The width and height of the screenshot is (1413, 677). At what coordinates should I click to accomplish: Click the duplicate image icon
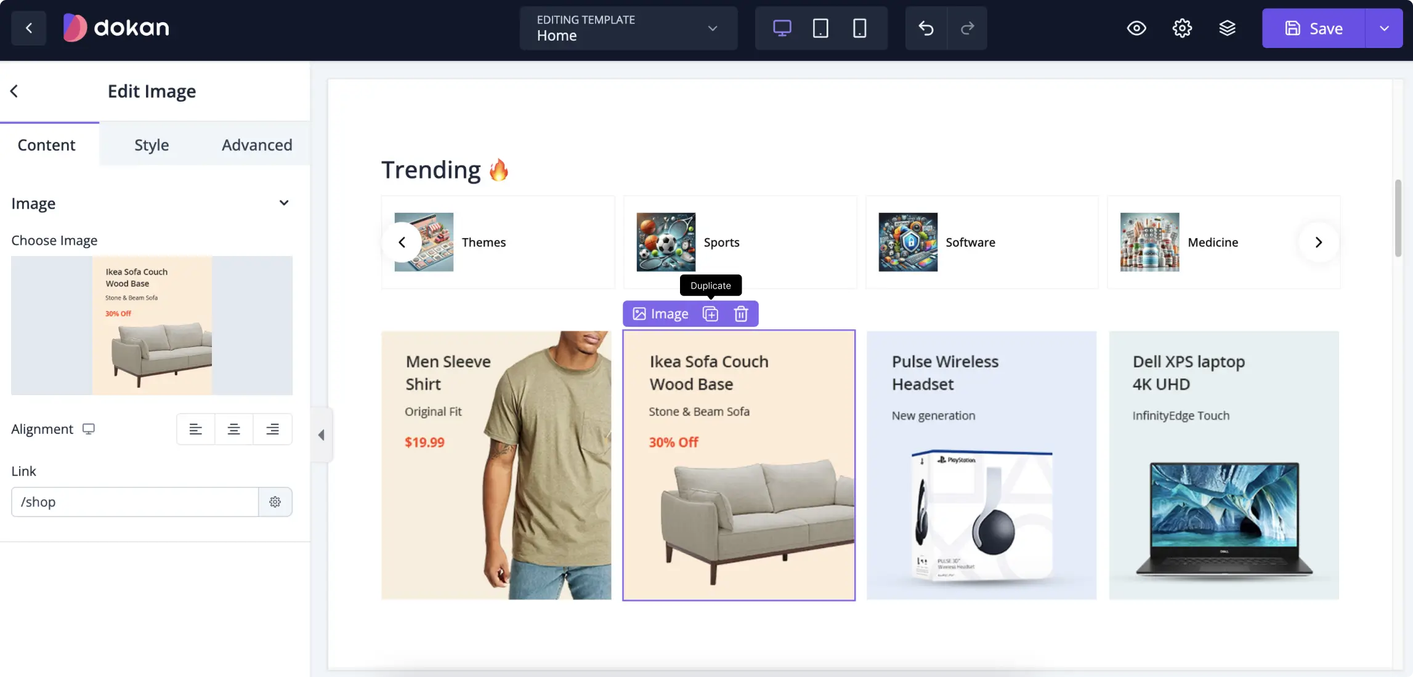(710, 313)
